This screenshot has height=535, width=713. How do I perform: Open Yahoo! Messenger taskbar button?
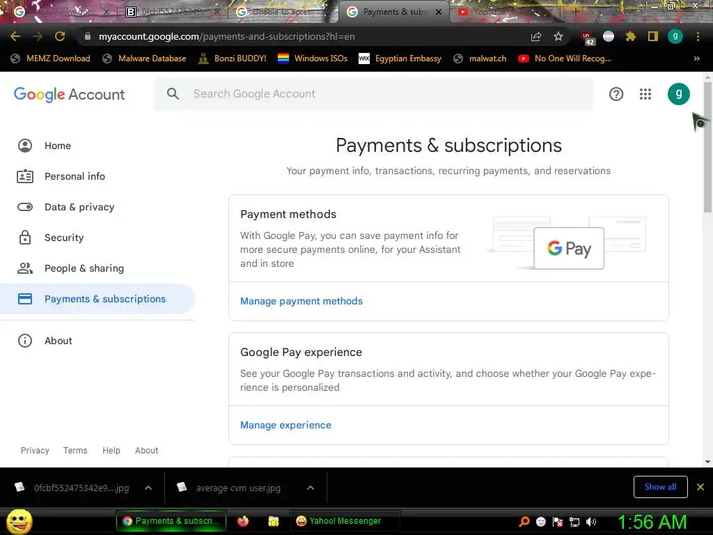345,521
